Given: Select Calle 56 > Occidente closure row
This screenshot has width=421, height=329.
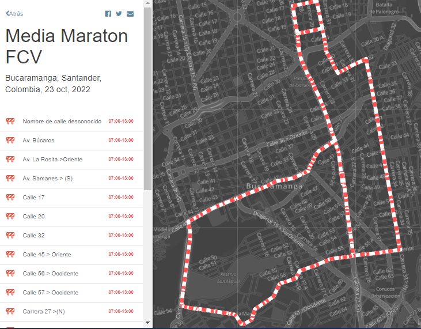Looking at the screenshot, I should click(71, 274).
